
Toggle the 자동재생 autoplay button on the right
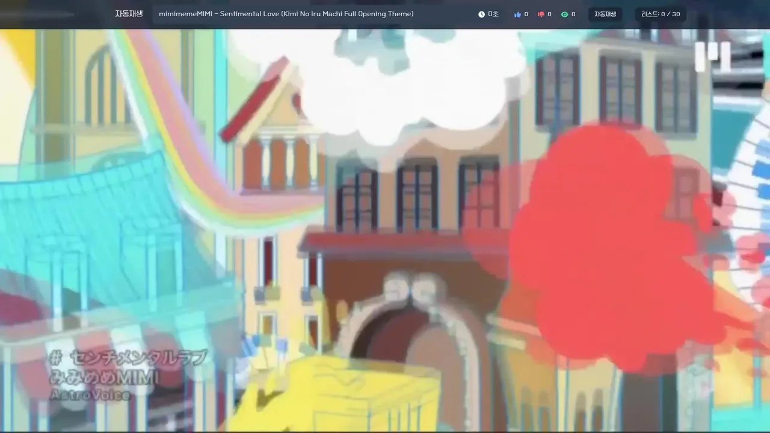605,14
